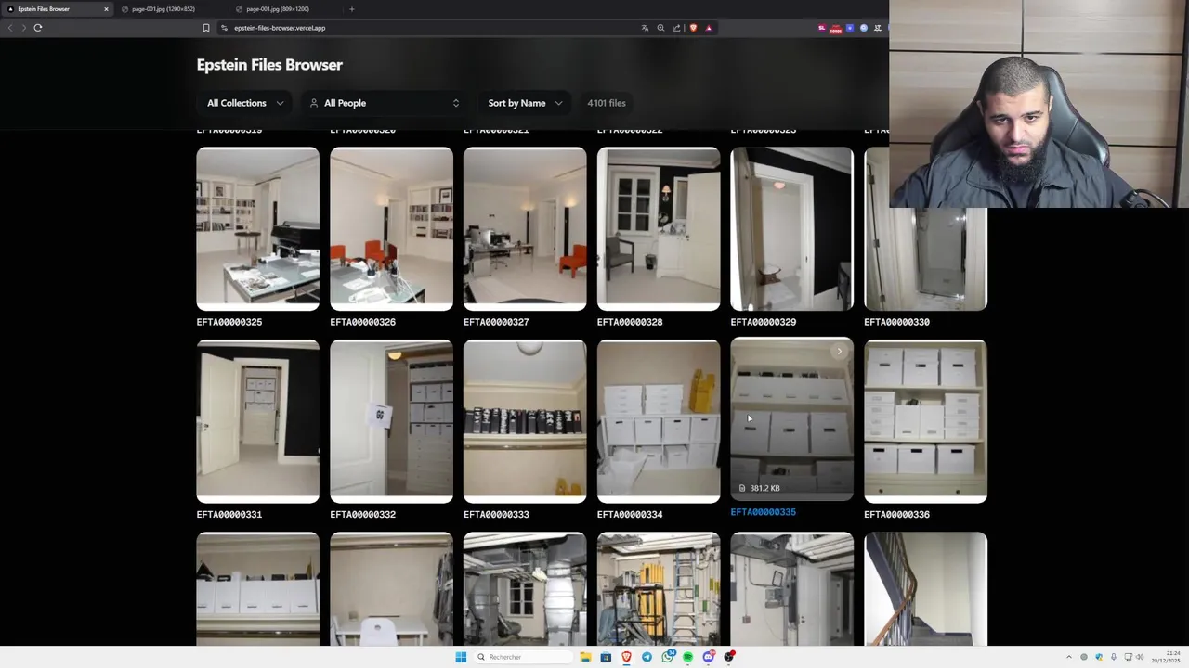
Task: Click the address bar URL
Action: (x=280, y=28)
